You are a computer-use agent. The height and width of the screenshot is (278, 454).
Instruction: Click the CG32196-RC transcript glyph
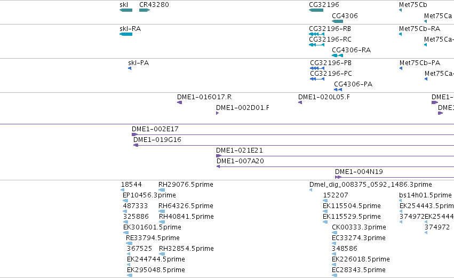317,45
